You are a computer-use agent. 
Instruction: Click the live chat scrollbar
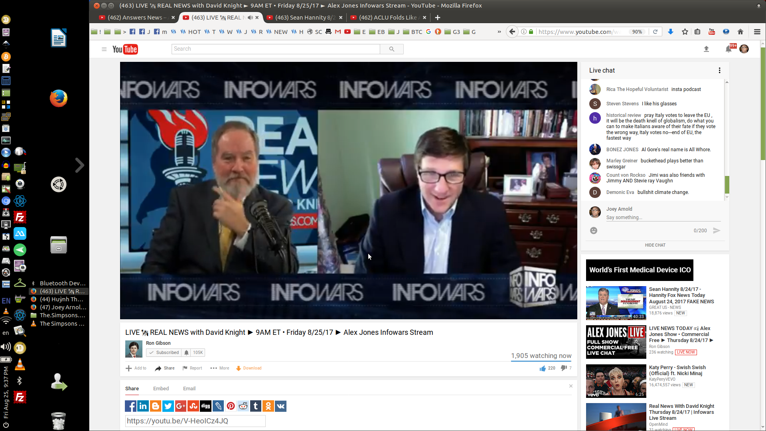[727, 185]
